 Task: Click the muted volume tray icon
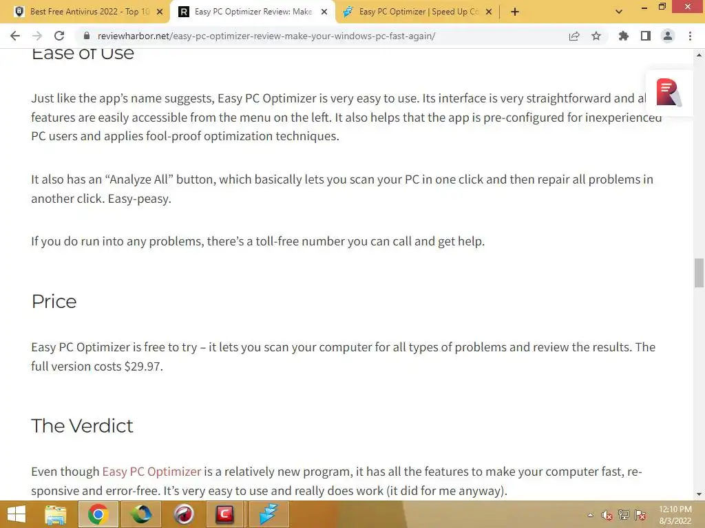pyautogui.click(x=607, y=515)
